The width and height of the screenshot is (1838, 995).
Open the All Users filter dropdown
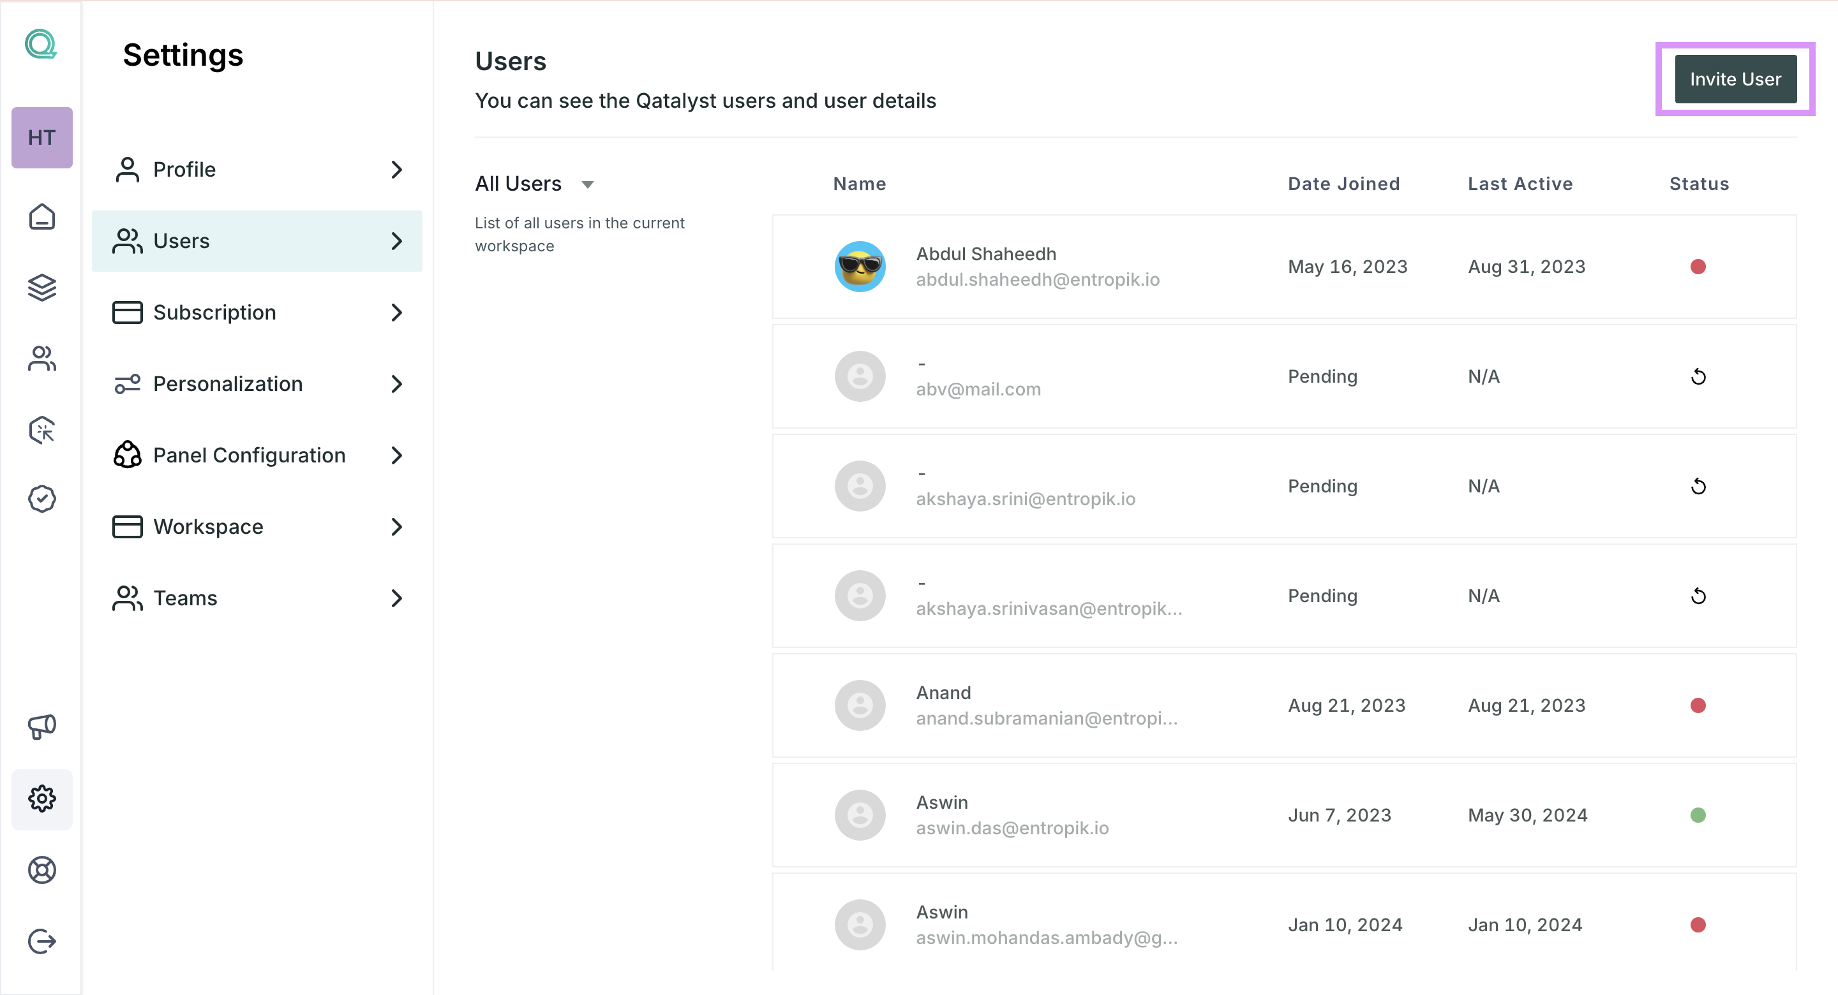534,184
